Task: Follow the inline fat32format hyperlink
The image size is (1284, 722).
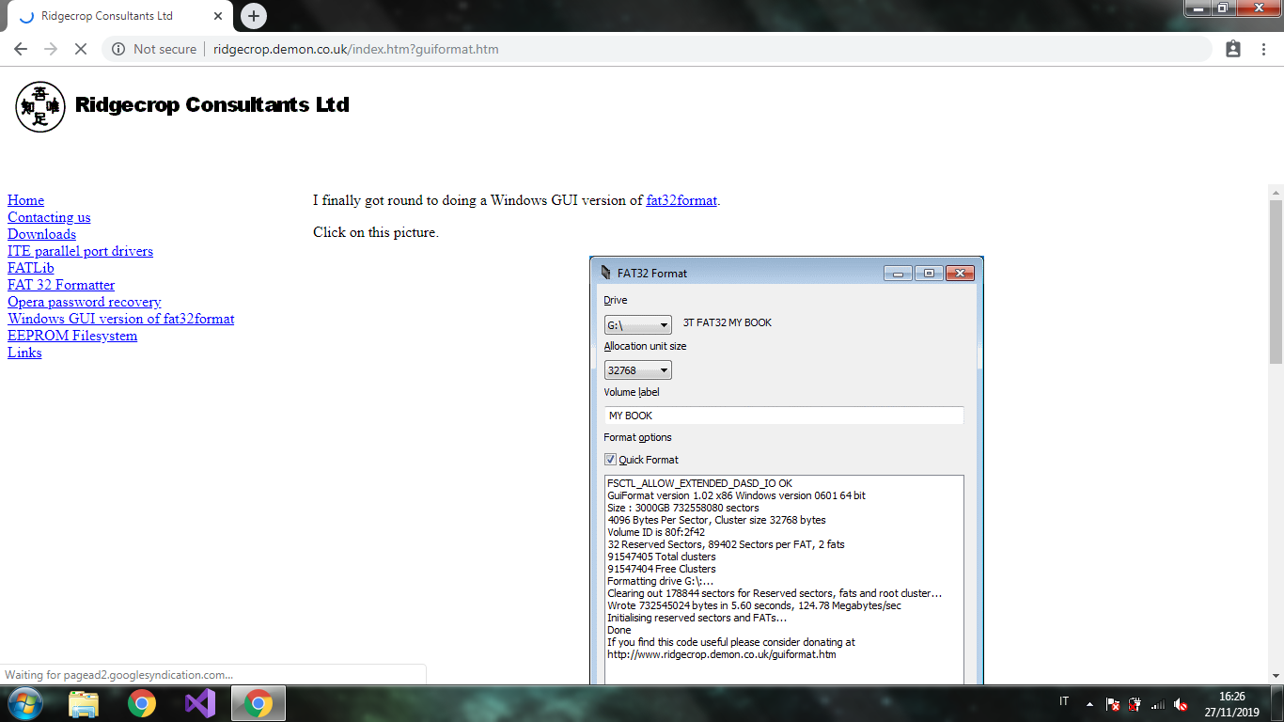Action: tap(681, 200)
